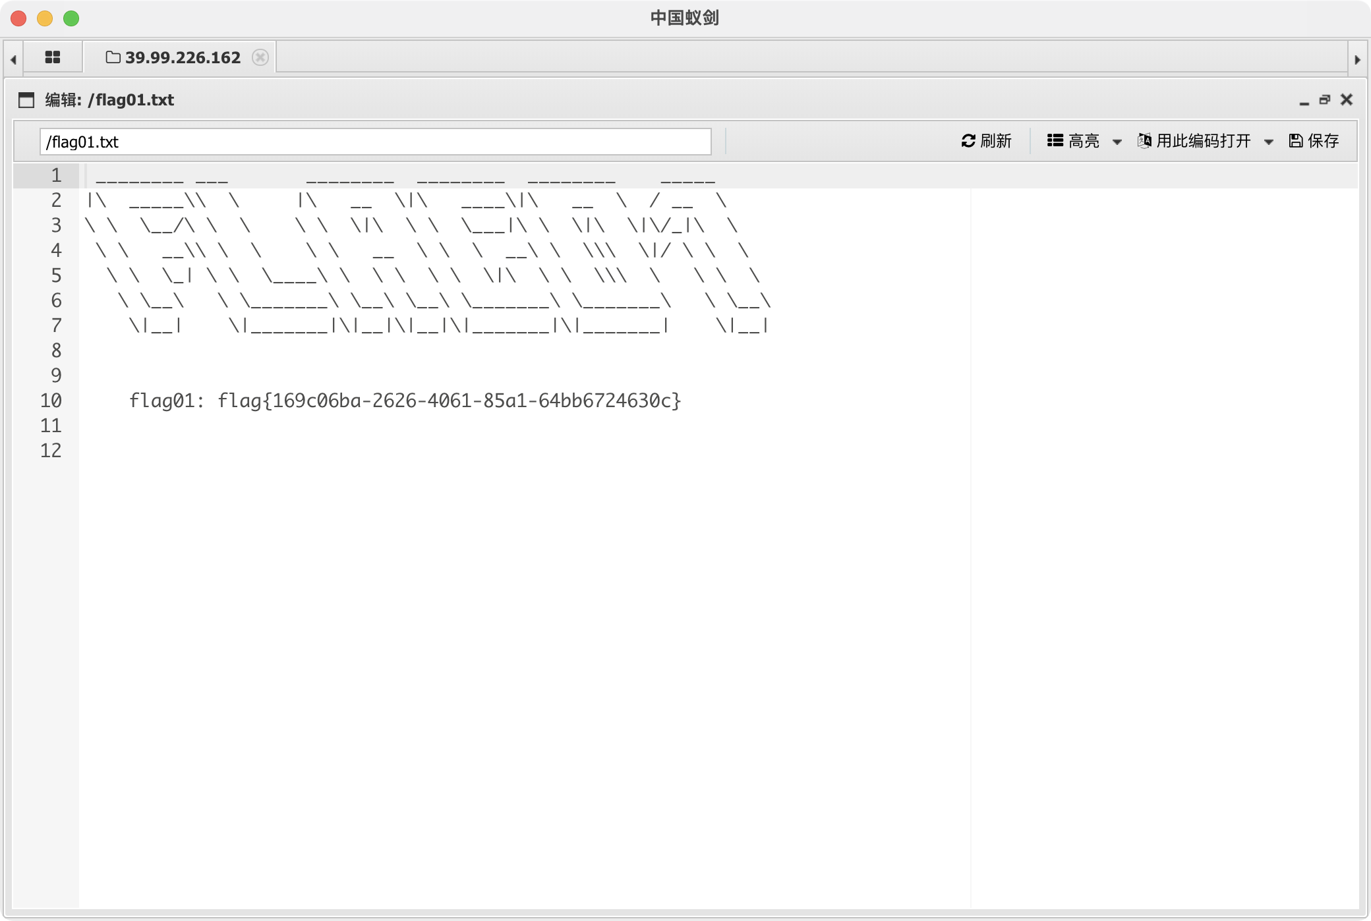Click line number 8 in the gutter
This screenshot has height=921, width=1371.
(x=56, y=350)
